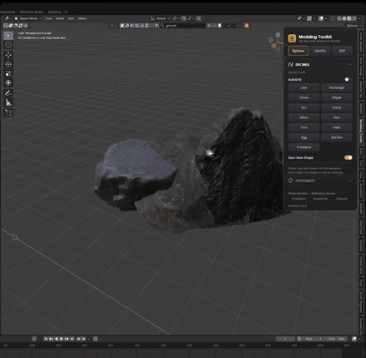Toggle viewport overlays button
The width and height of the screenshot is (366, 358).
[x=321, y=18]
